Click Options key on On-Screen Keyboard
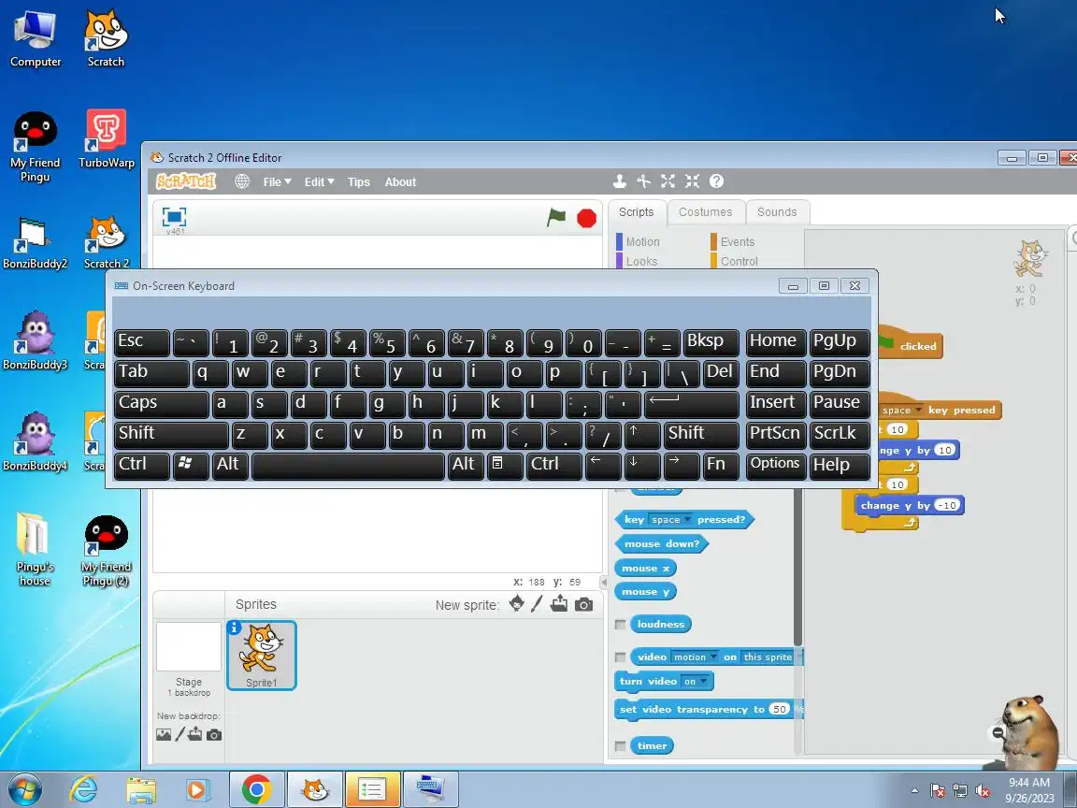1077x808 pixels. click(775, 465)
